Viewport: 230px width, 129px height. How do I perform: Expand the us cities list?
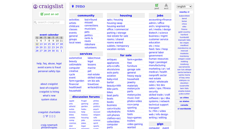pyautogui.click(x=184, y=98)
